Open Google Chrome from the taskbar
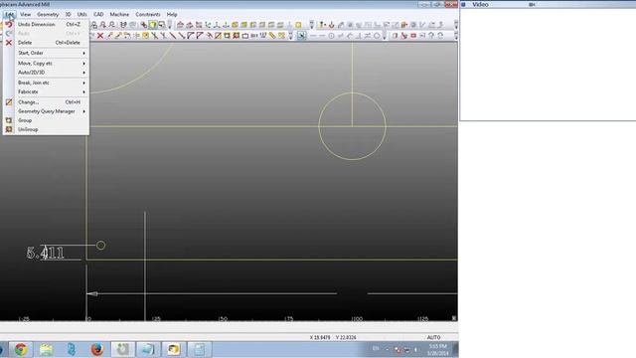The width and height of the screenshot is (636, 358). pos(21,349)
